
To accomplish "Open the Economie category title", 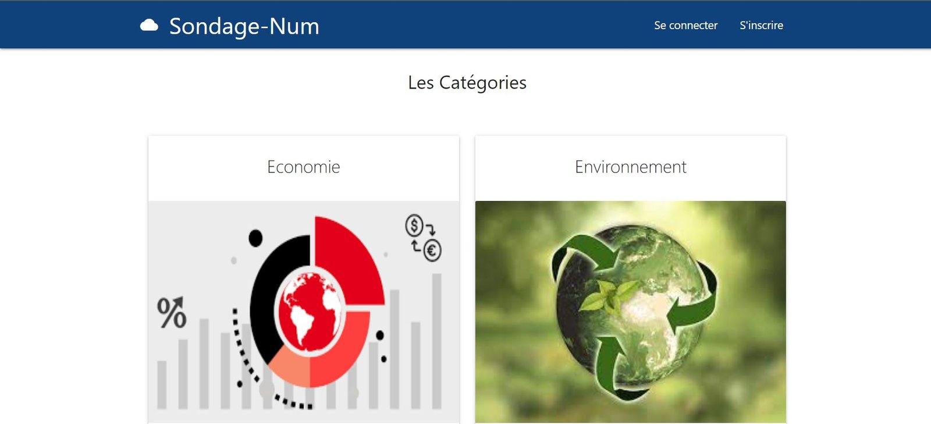I will pyautogui.click(x=303, y=167).
